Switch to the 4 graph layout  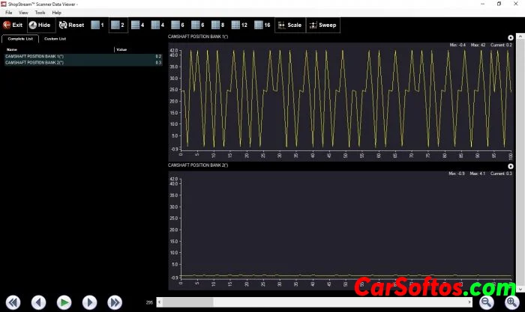point(137,25)
